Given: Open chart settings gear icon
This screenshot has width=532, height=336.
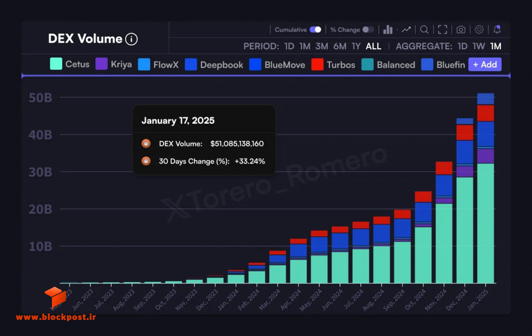Looking at the screenshot, I should [479, 30].
